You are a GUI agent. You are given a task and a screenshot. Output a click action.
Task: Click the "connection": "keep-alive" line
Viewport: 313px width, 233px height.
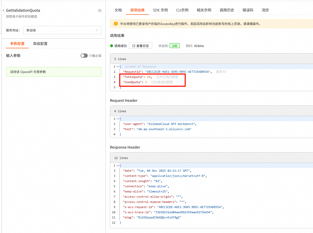coord(146,186)
